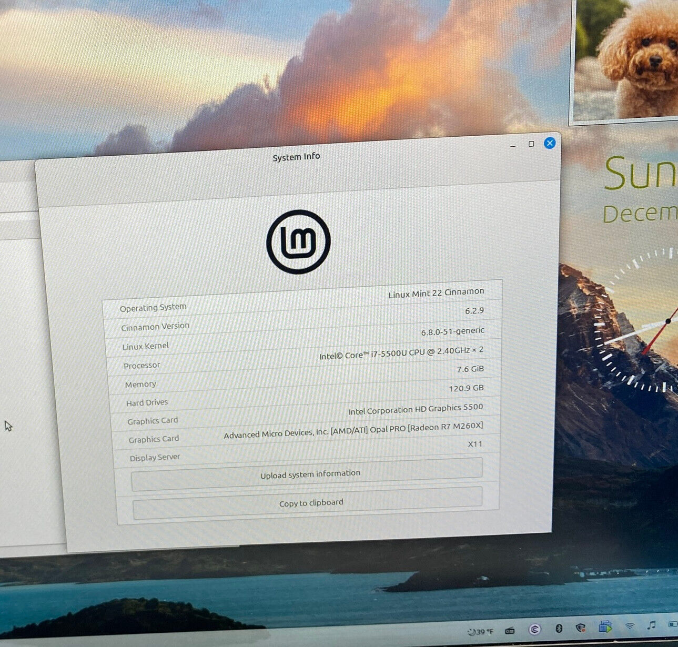Click the Memory label
The image size is (678, 647).
tap(140, 385)
